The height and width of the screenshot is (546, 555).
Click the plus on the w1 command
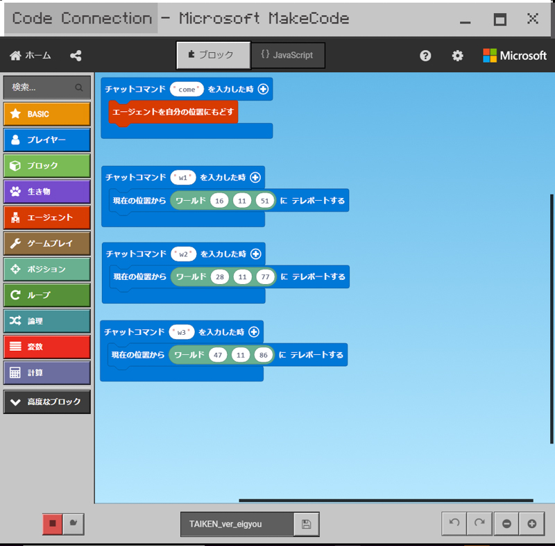[255, 177]
